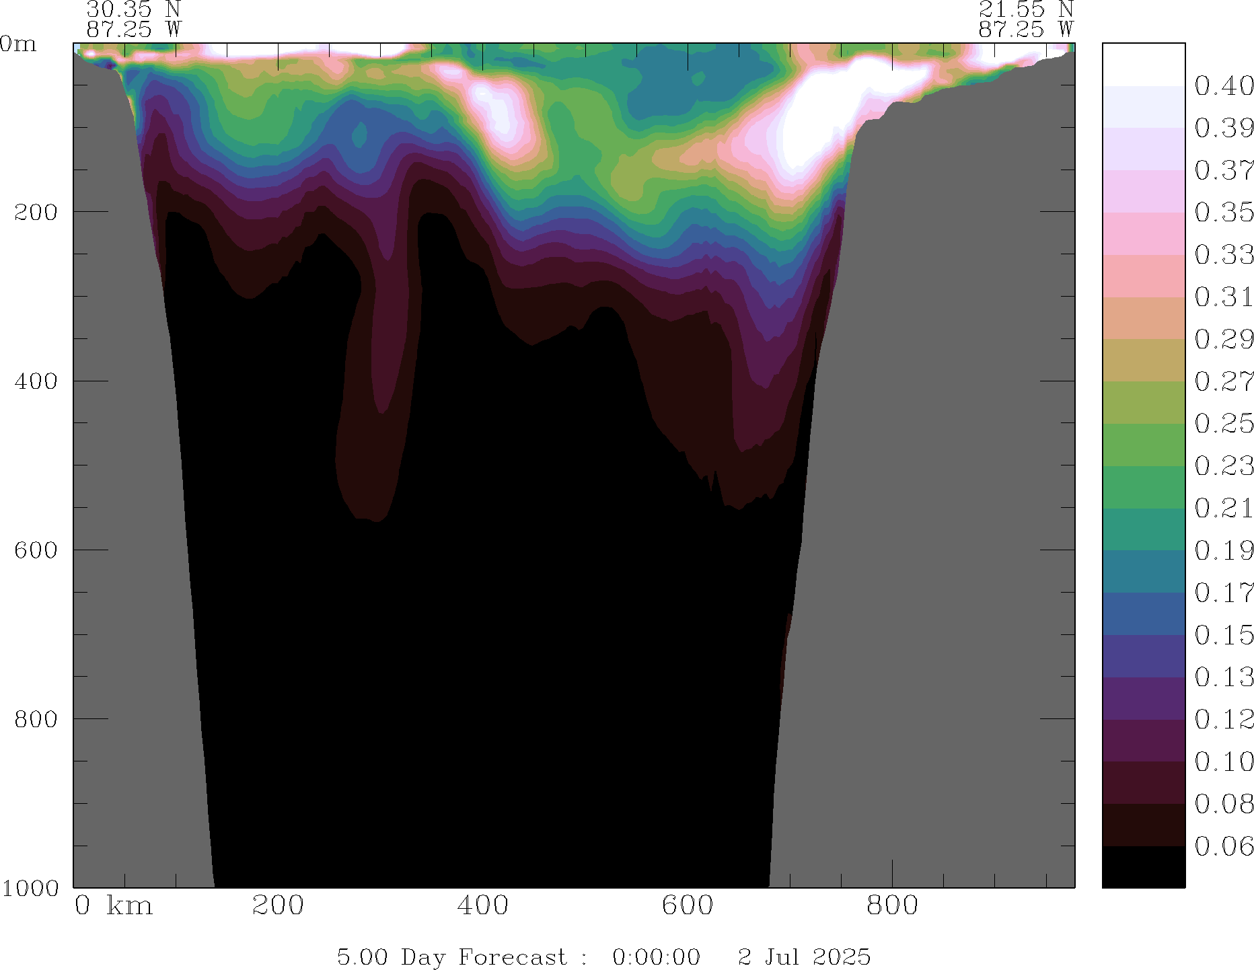Click the 1000 depth axis label at bottom

[30, 888]
